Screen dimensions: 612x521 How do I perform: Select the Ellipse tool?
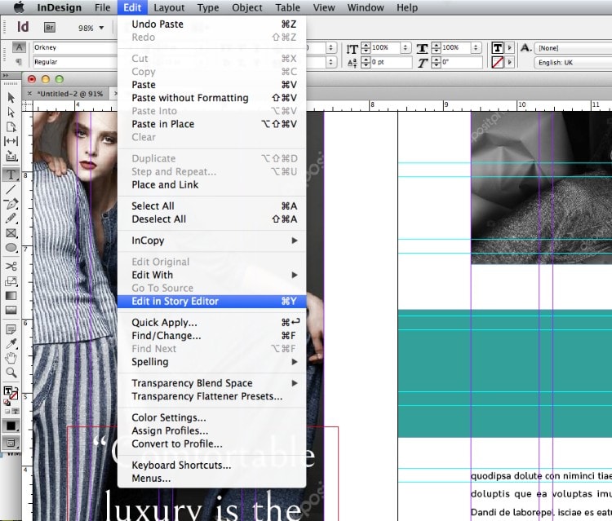[x=11, y=248]
